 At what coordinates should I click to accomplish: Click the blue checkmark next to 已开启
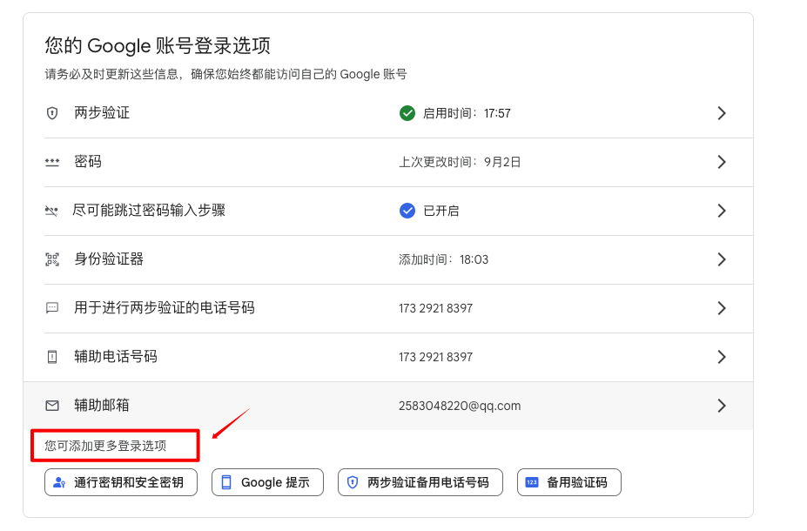coord(407,211)
